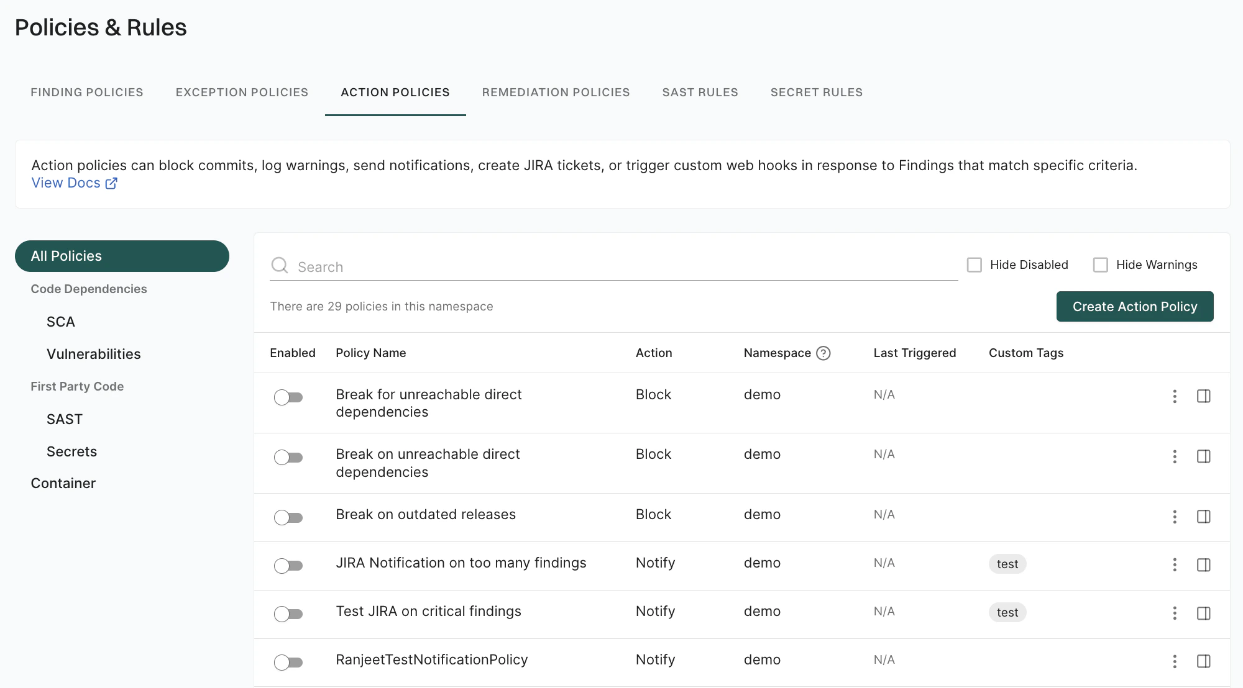Open three-dot menu for Break for unreachable direct dependencies
This screenshot has width=1243, height=688.
coord(1174,396)
